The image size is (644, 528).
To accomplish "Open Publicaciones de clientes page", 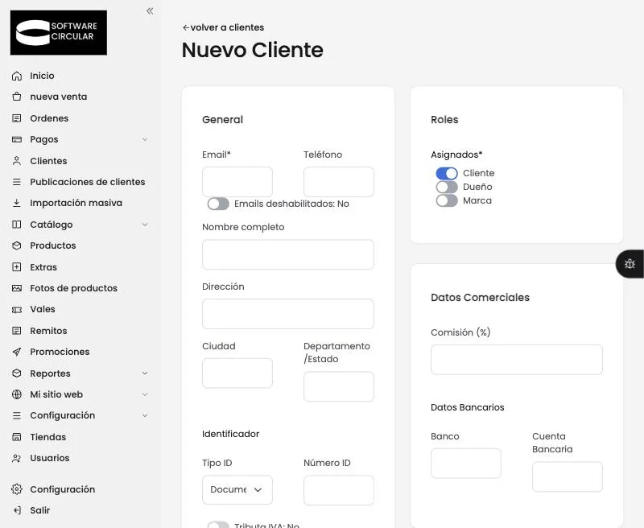I will coord(88,182).
